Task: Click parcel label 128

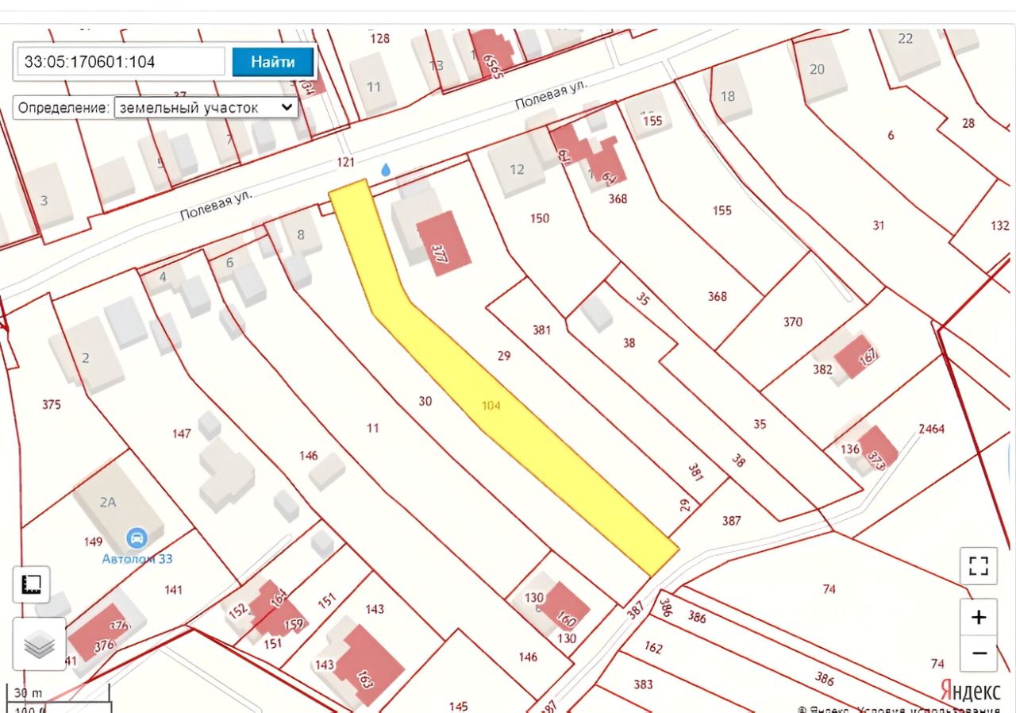Action: (380, 38)
